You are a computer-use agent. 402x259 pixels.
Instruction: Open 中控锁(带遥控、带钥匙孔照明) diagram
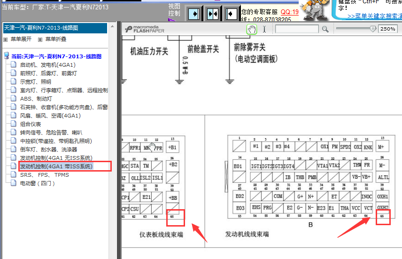coord(56,141)
